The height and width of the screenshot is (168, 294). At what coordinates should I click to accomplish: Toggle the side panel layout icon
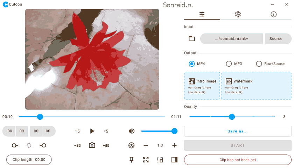(174, 160)
